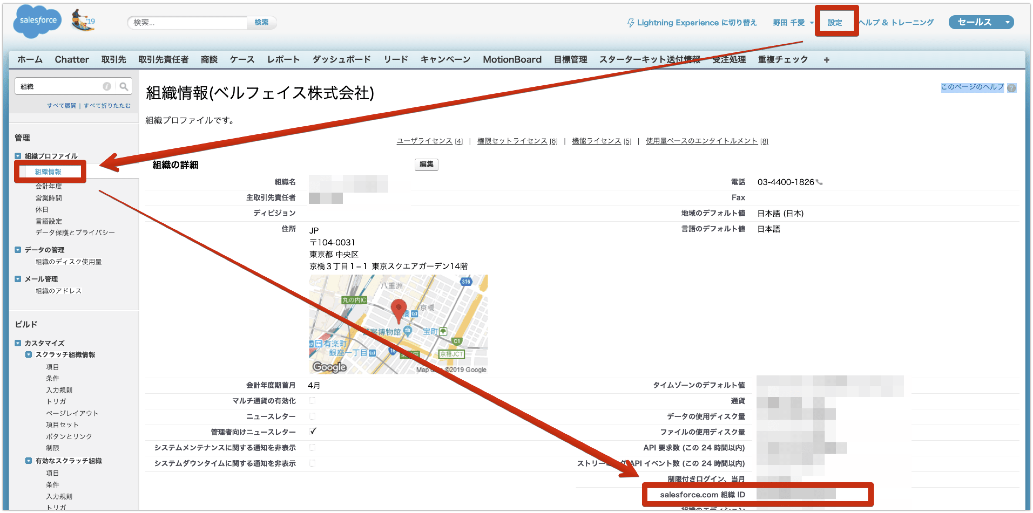Collapse the 組織プロファイル tree section
The width and height of the screenshot is (1033, 513).
(18, 156)
